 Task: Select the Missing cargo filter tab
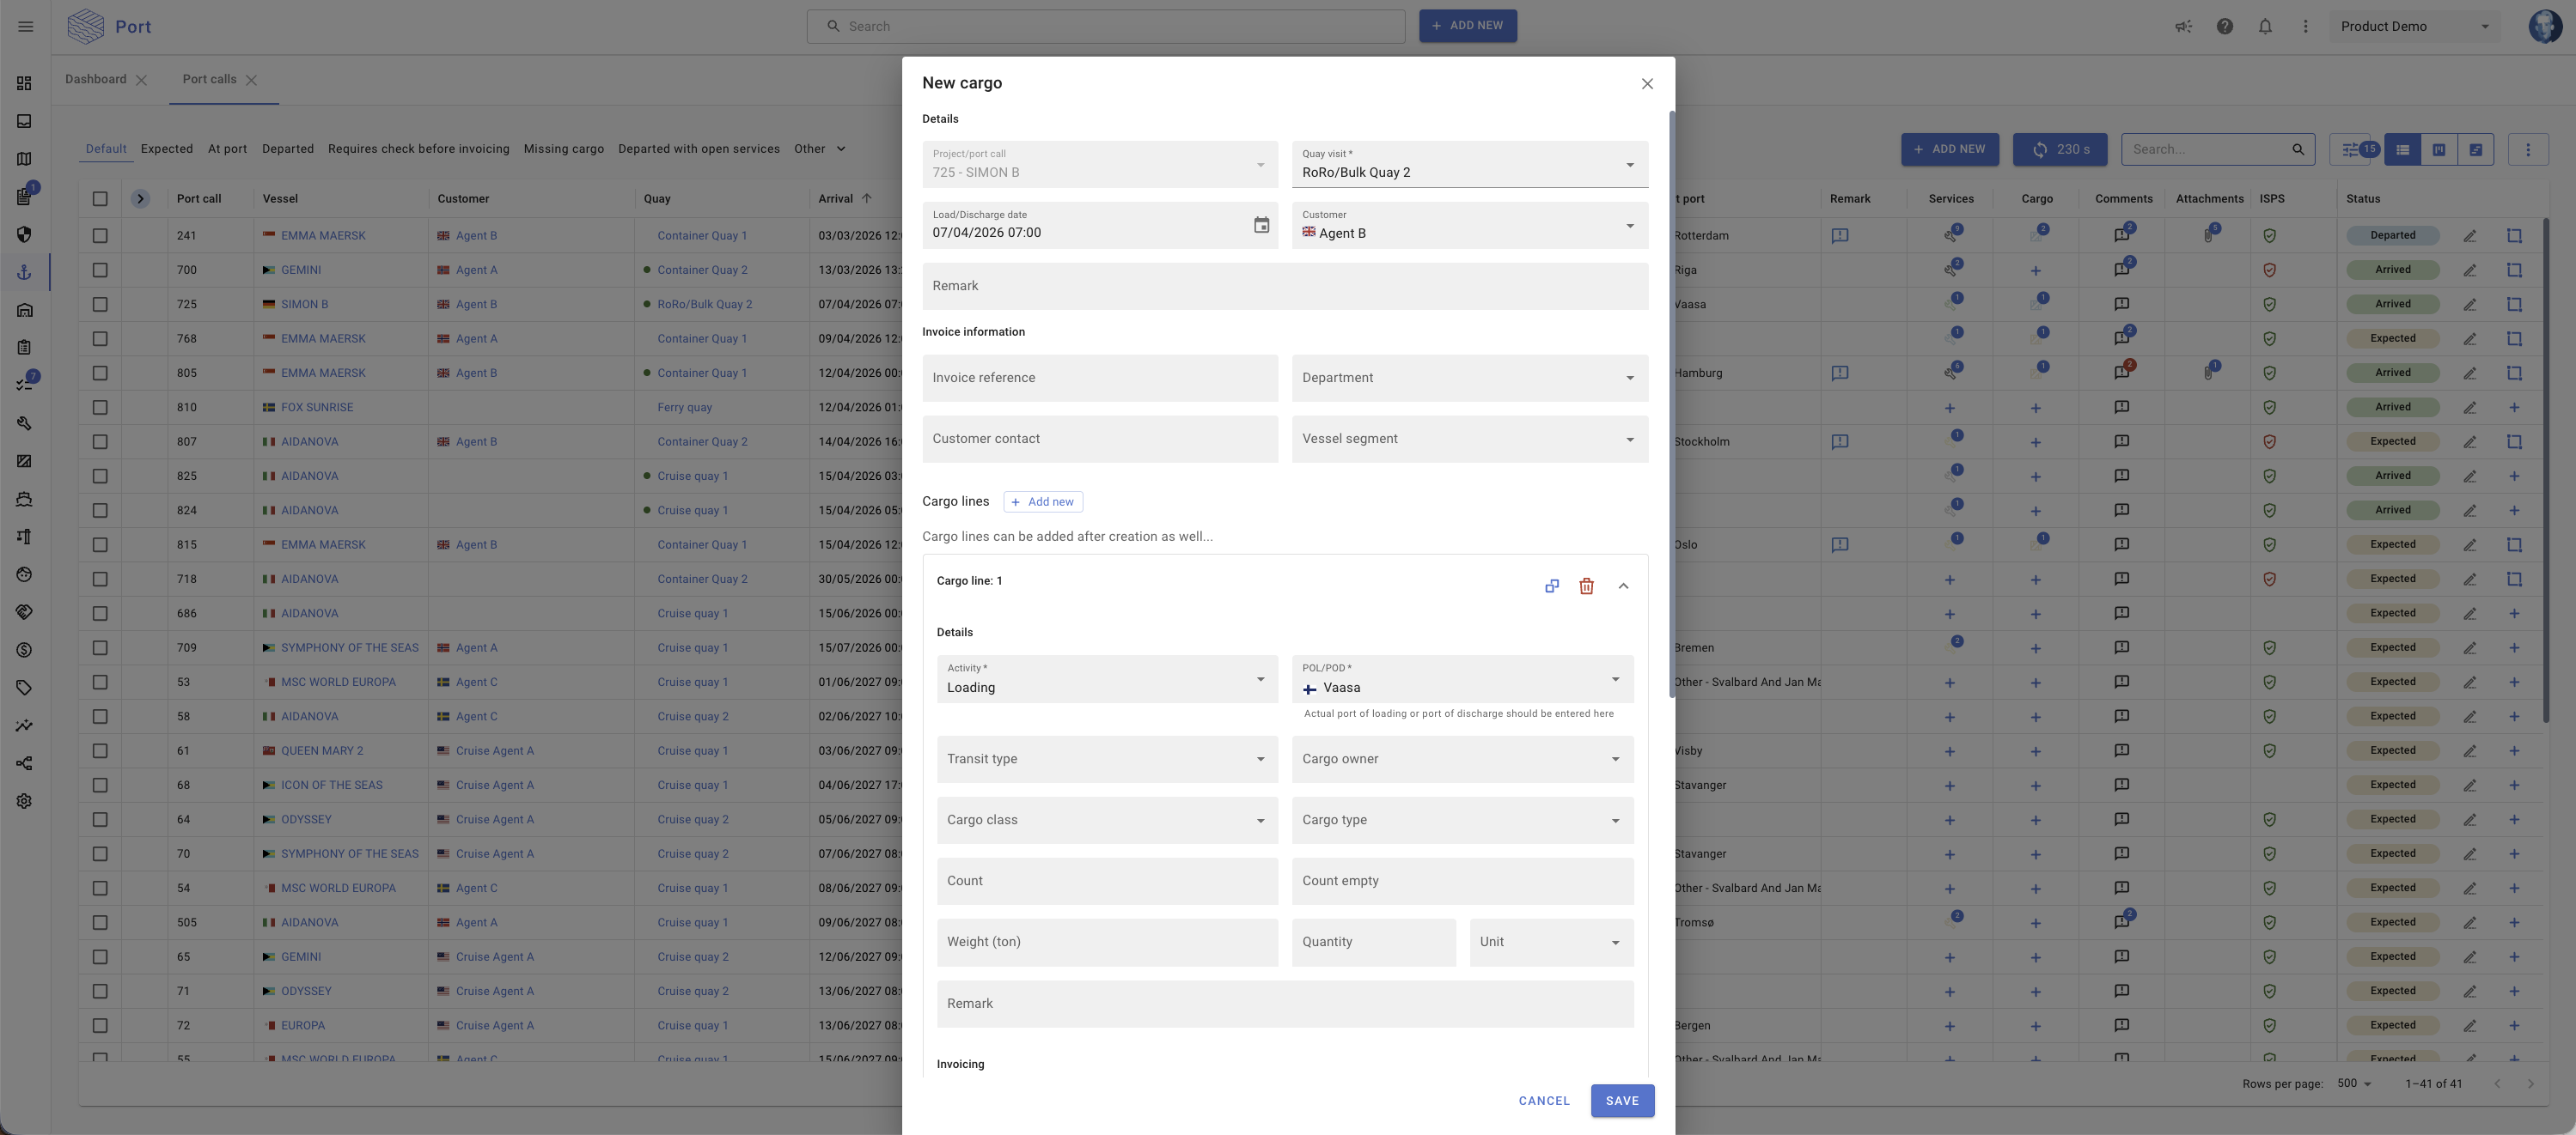(x=563, y=149)
